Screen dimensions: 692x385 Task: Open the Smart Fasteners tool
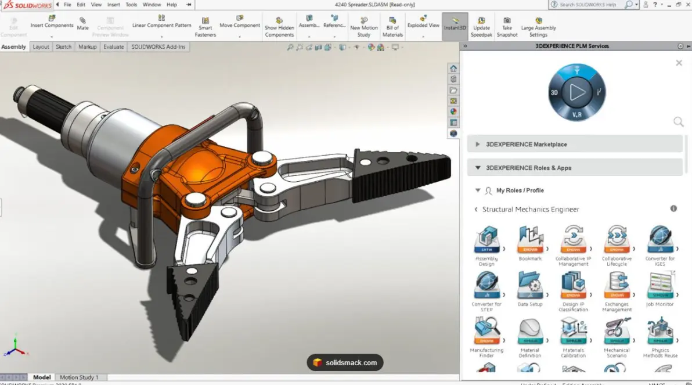click(205, 27)
